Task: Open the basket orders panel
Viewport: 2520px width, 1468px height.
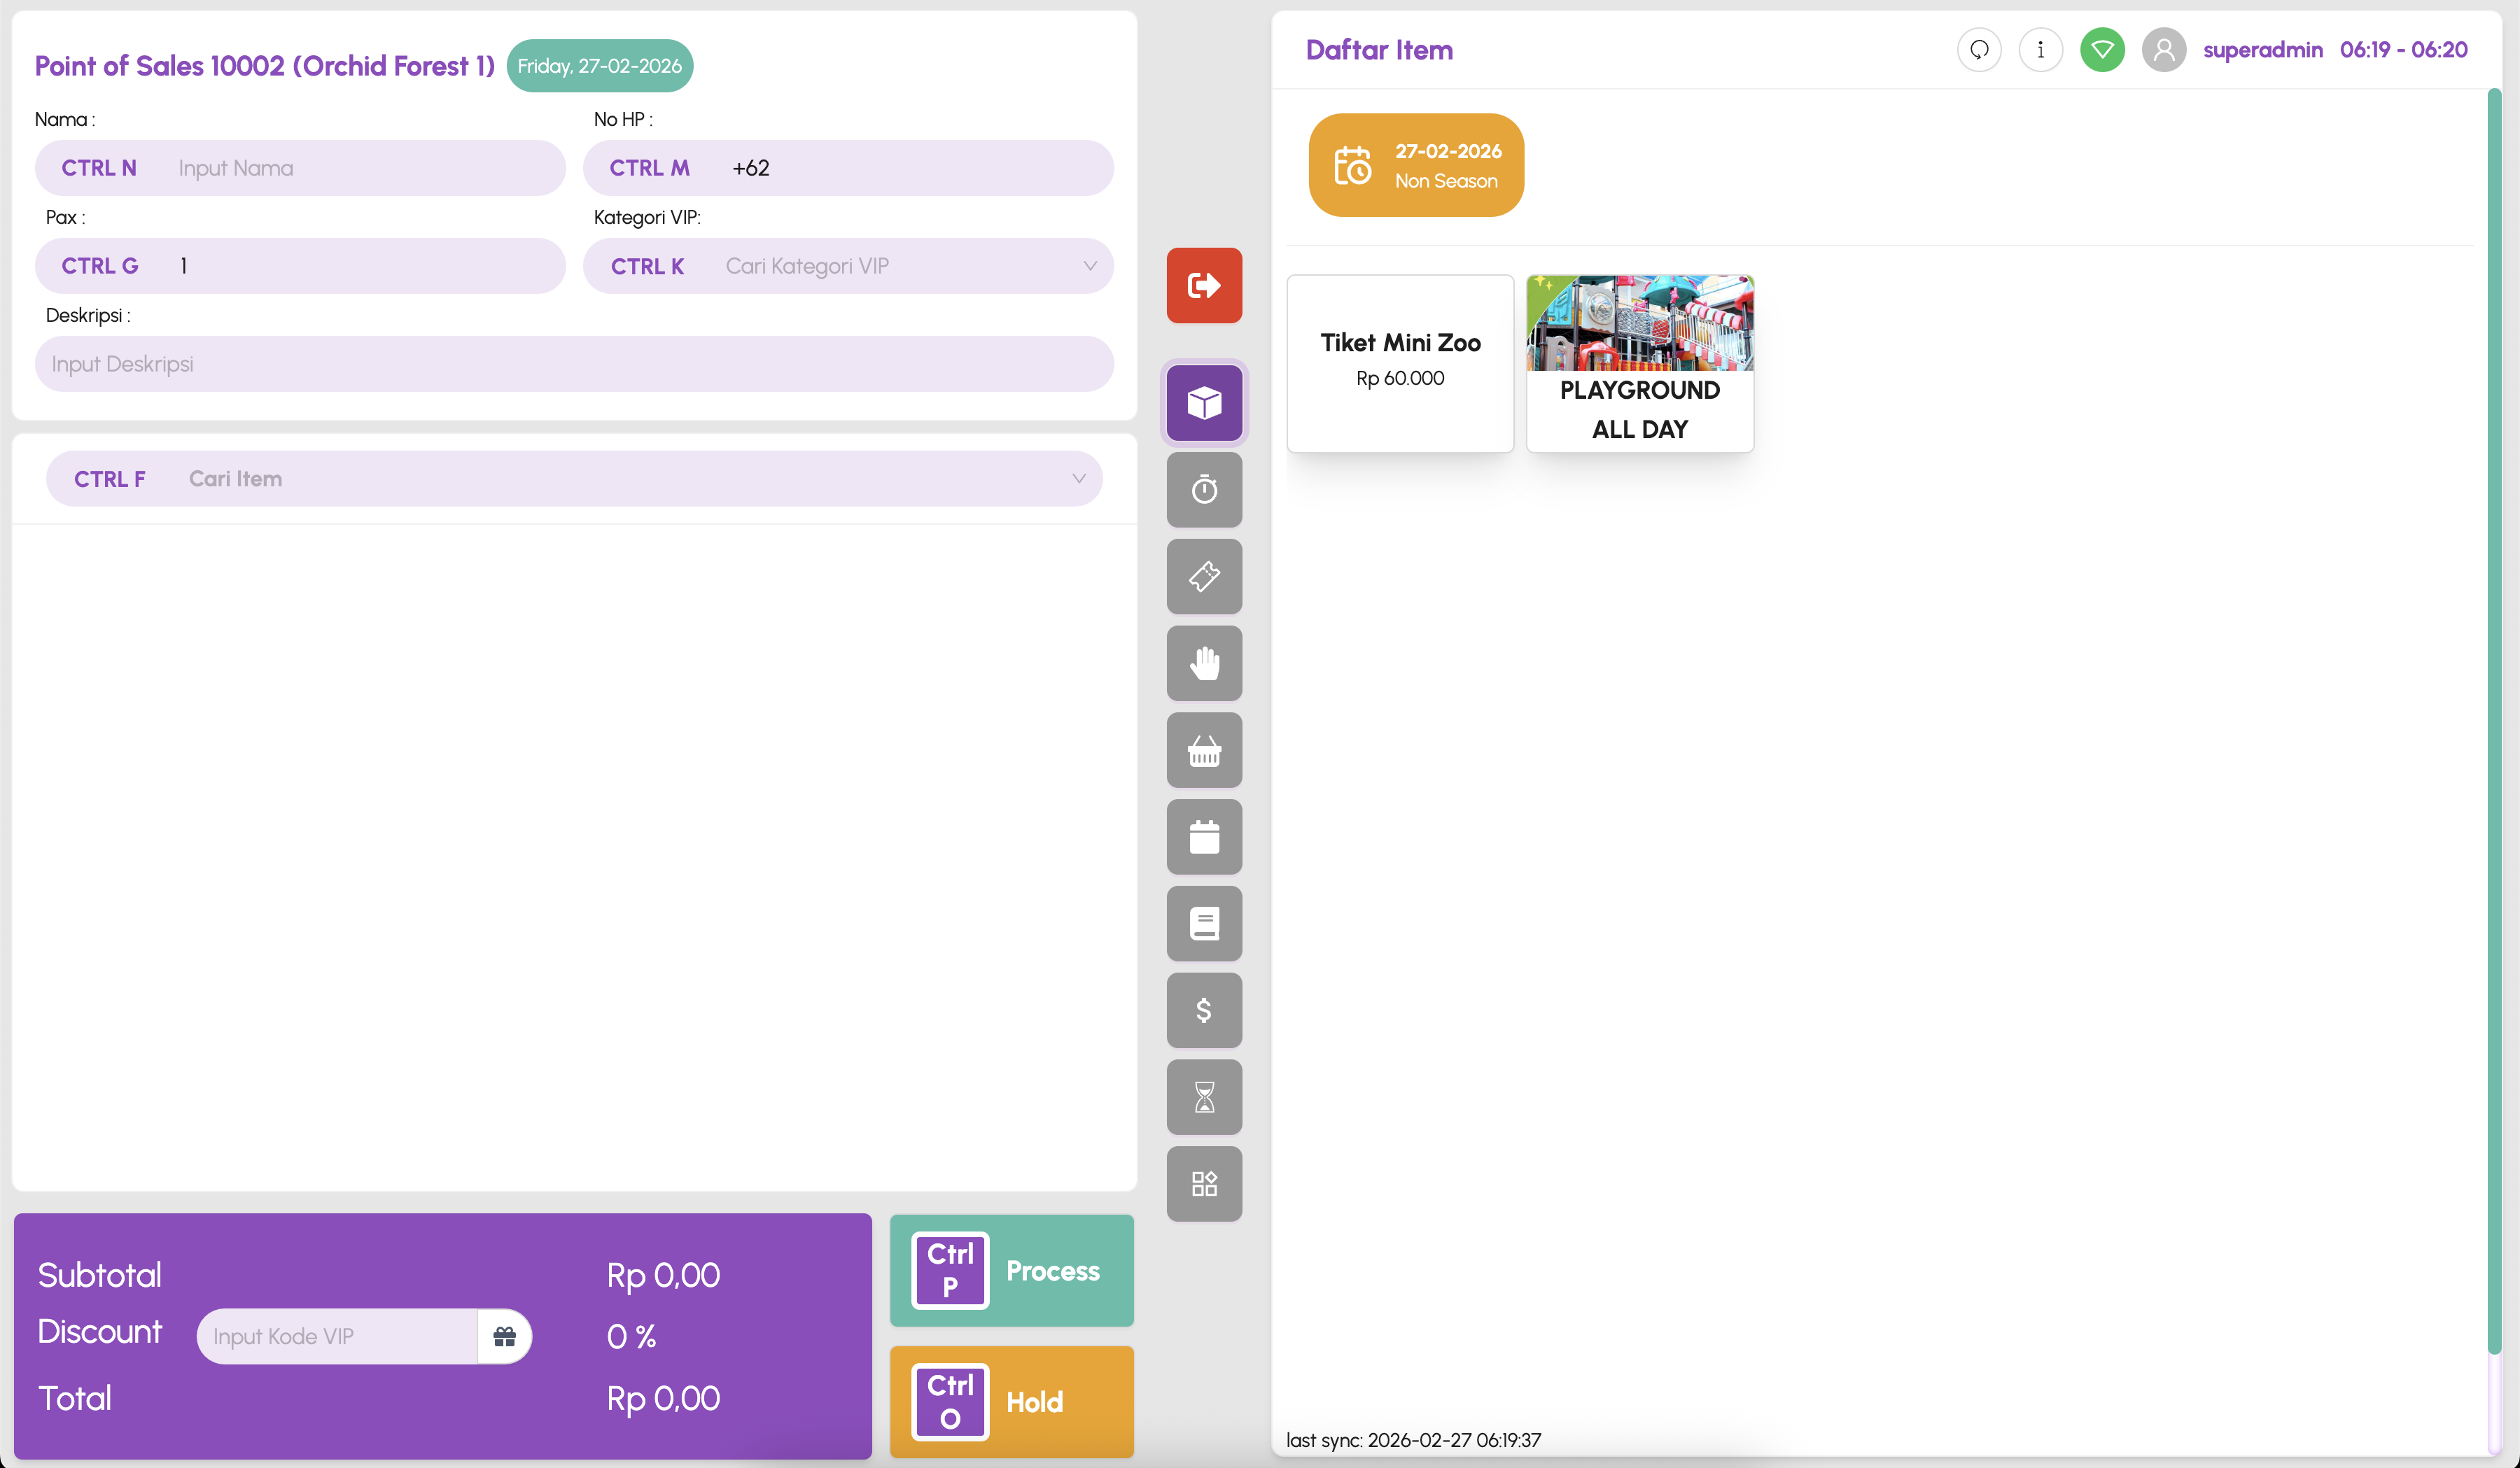Action: click(1204, 749)
